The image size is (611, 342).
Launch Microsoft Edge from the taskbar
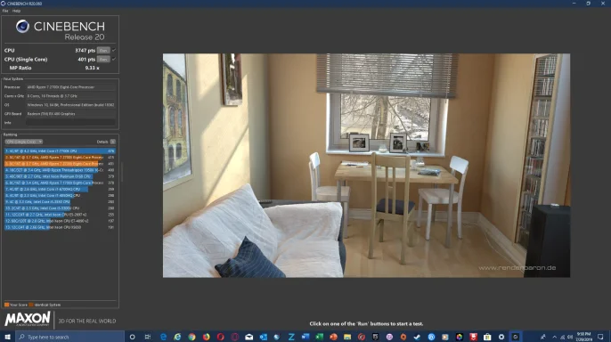coord(163,337)
